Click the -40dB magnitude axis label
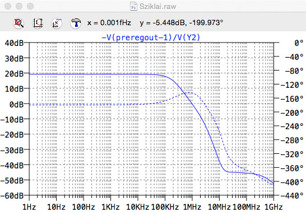This screenshot has height=212, width=306. tap(12, 166)
